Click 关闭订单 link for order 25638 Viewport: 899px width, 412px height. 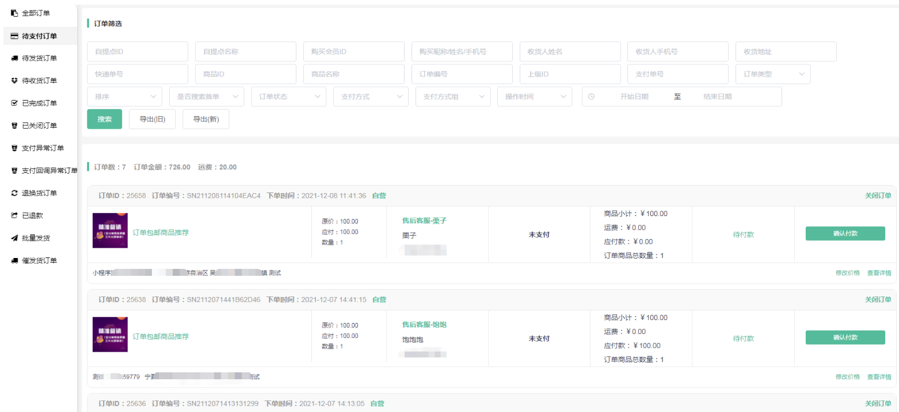[x=878, y=299]
